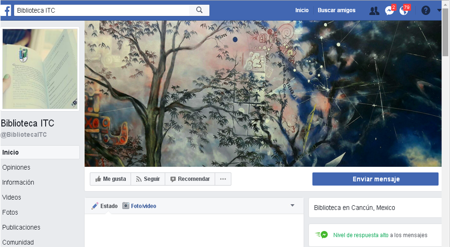Expand the account dropdown arrow

click(439, 10)
